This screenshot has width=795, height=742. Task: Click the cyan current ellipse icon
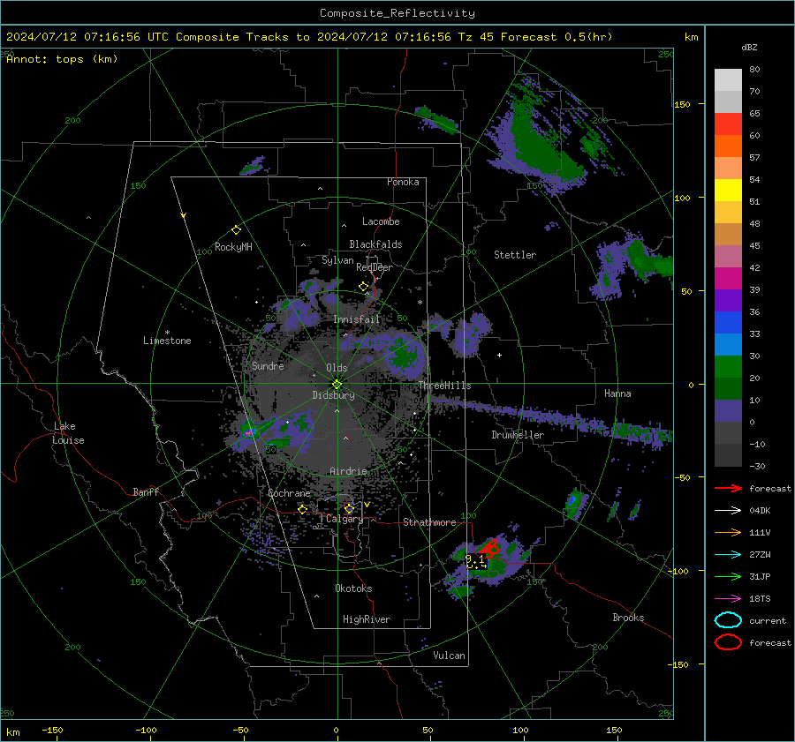point(728,620)
